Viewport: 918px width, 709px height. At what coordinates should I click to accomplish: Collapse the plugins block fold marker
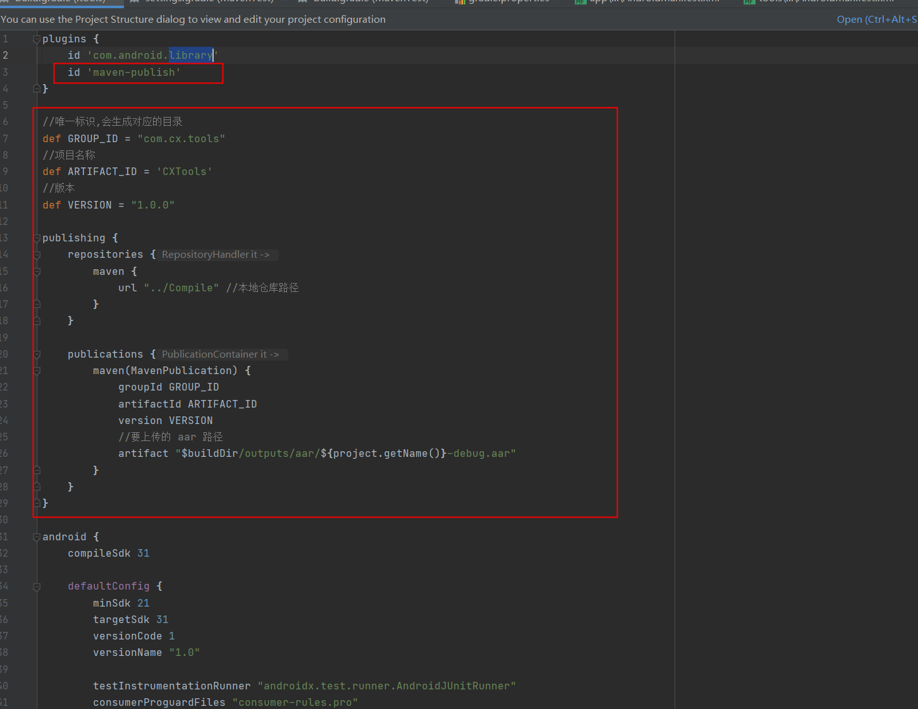coord(37,40)
